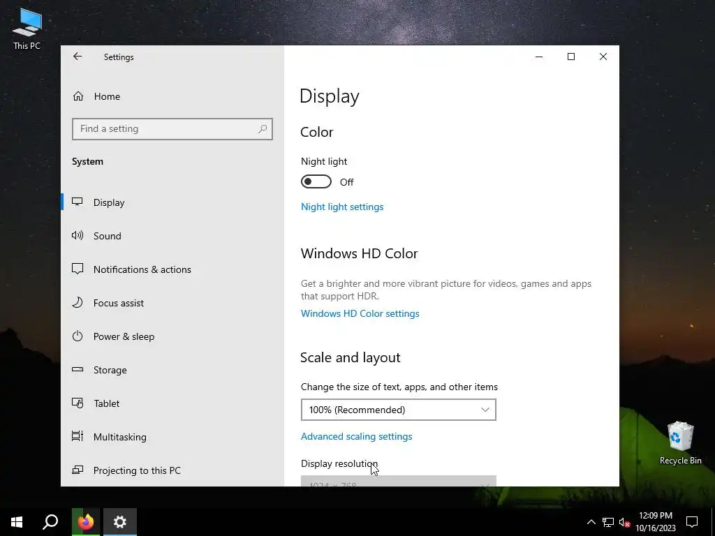Screen dimensions: 715x536
Task: Open the Action Center notification icon
Action: click(x=692, y=522)
